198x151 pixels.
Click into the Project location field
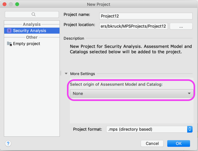[x=134, y=26]
